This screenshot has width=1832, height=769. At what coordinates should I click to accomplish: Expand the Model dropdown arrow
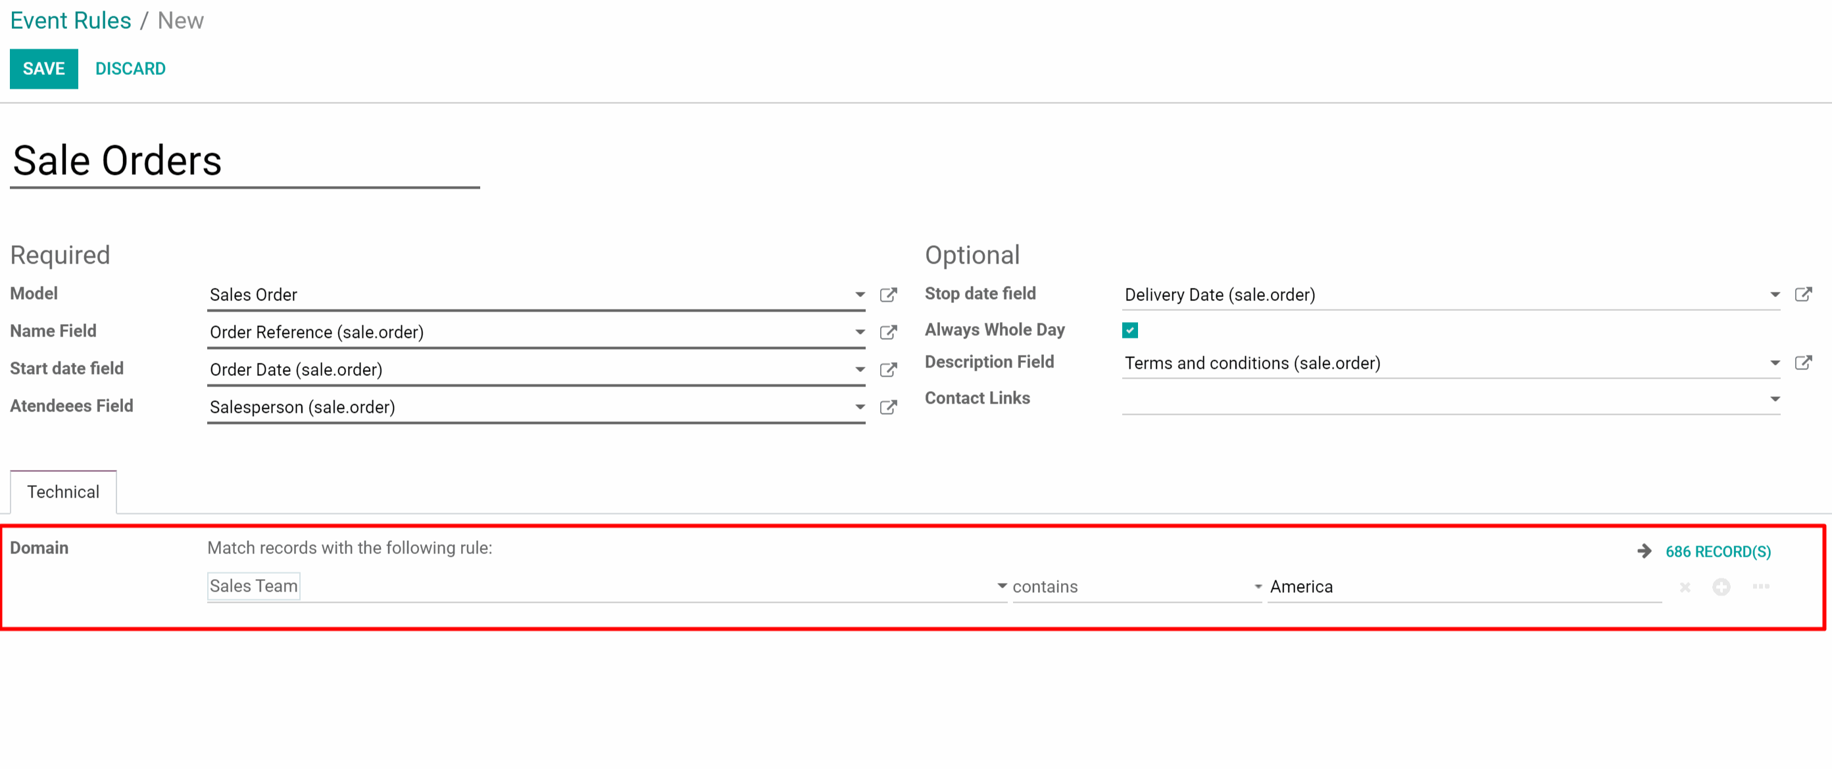tap(860, 295)
